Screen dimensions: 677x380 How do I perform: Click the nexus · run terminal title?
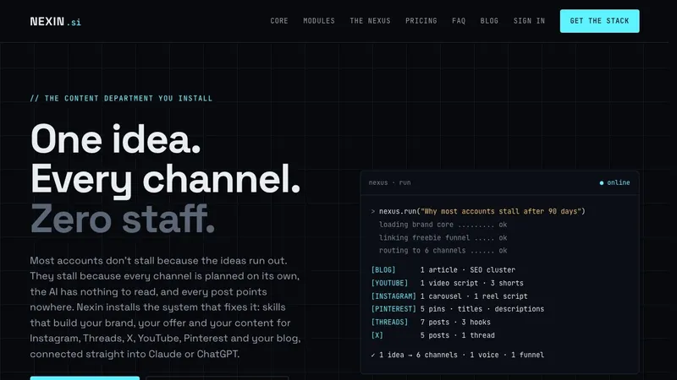(389, 182)
